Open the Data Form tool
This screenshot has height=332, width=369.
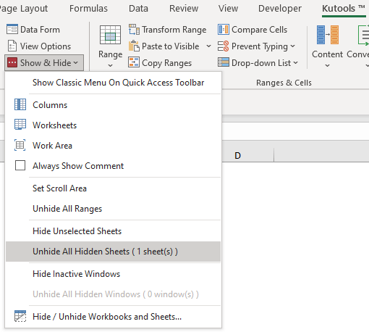(x=33, y=30)
